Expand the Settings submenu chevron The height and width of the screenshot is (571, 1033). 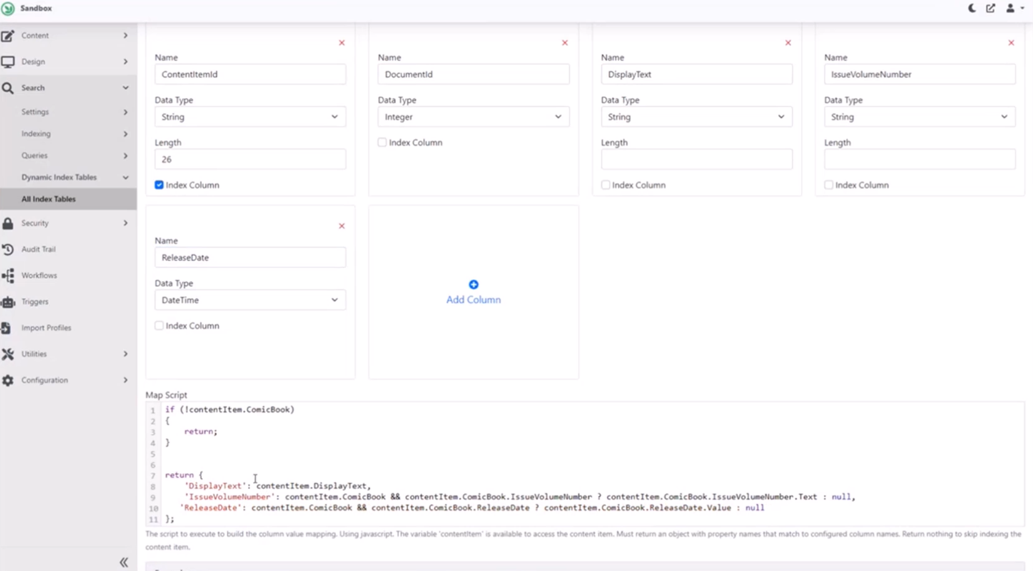coord(125,112)
